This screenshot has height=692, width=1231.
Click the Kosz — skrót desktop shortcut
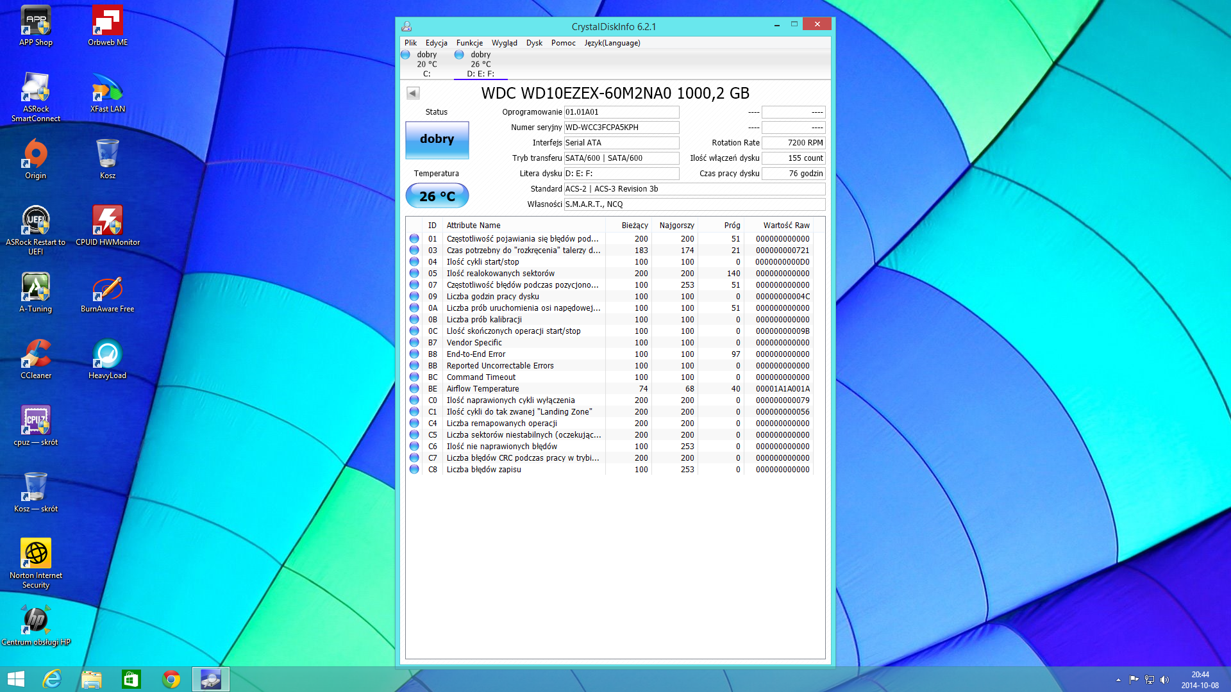[36, 492]
